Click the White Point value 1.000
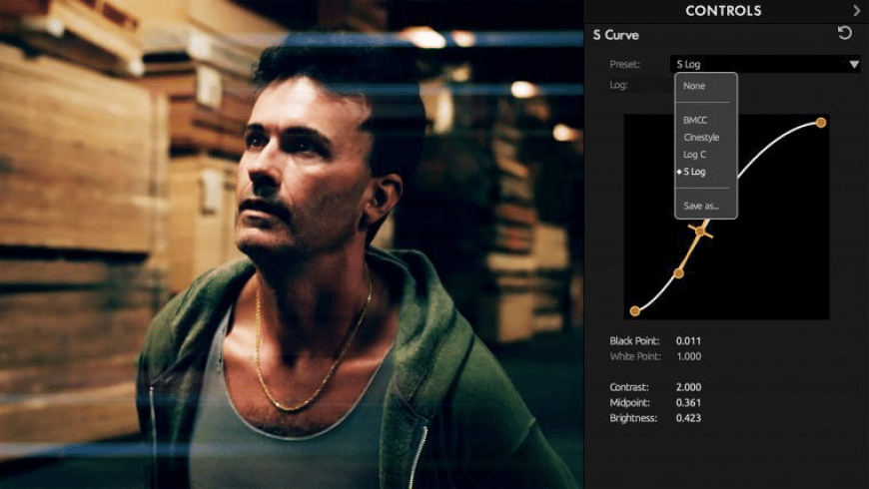This screenshot has height=489, width=869. coord(688,356)
